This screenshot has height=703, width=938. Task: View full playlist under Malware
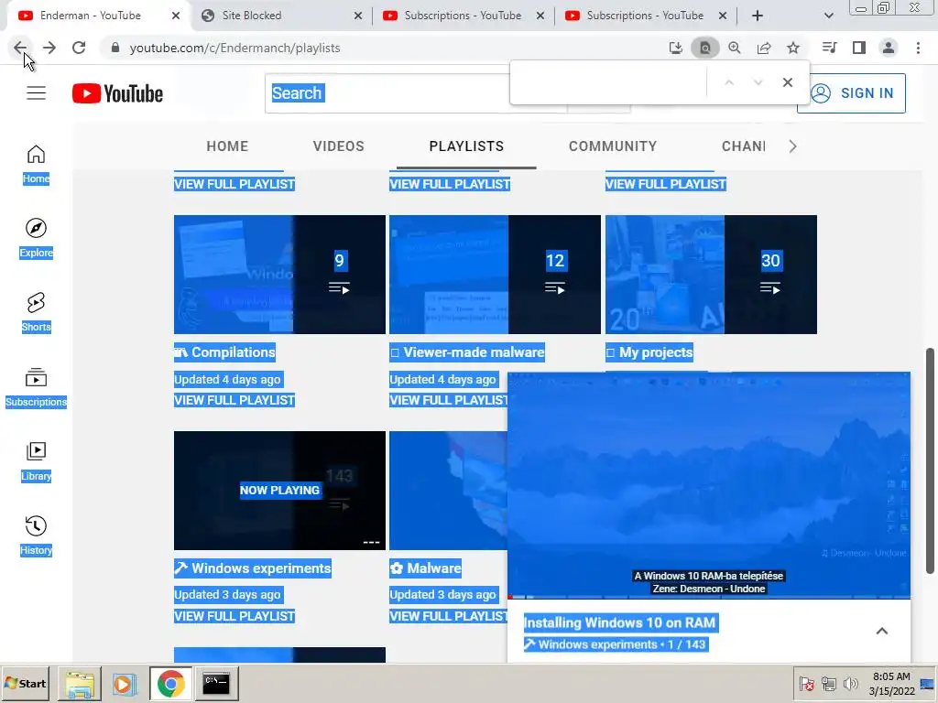pyautogui.click(x=449, y=616)
